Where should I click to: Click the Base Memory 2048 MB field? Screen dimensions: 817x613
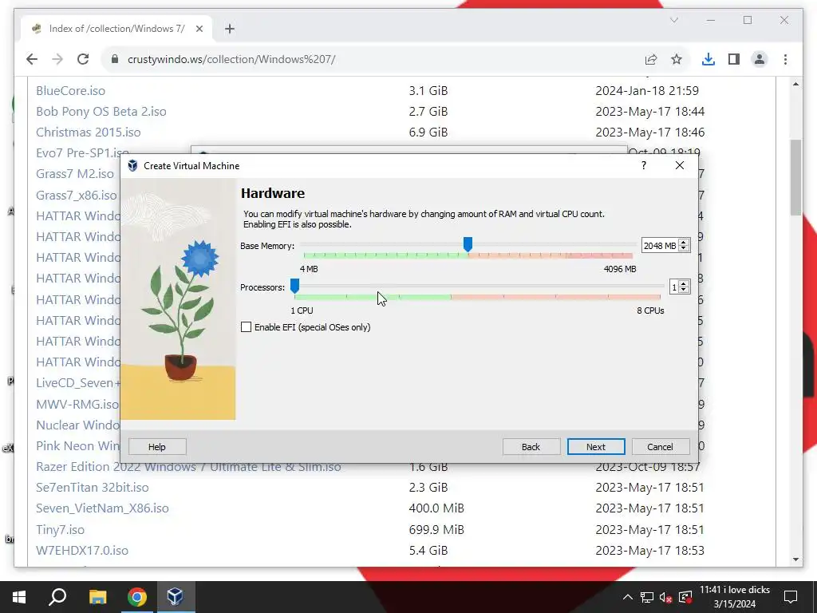tap(660, 246)
